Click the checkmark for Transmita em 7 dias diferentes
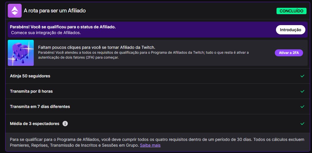 pyautogui.click(x=302, y=107)
